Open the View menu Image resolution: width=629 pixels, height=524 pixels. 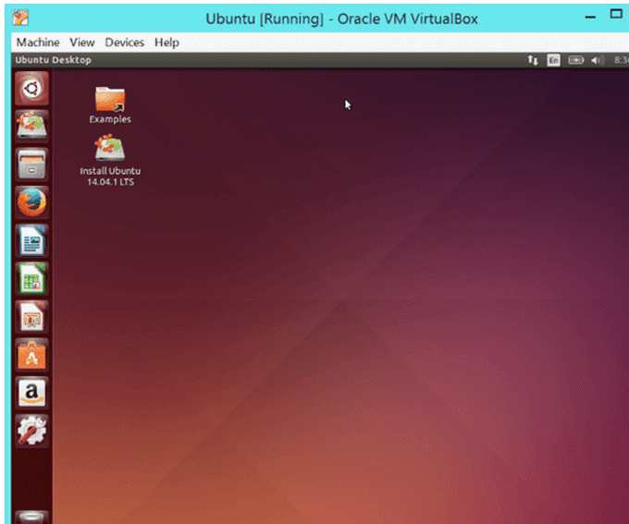pos(82,43)
